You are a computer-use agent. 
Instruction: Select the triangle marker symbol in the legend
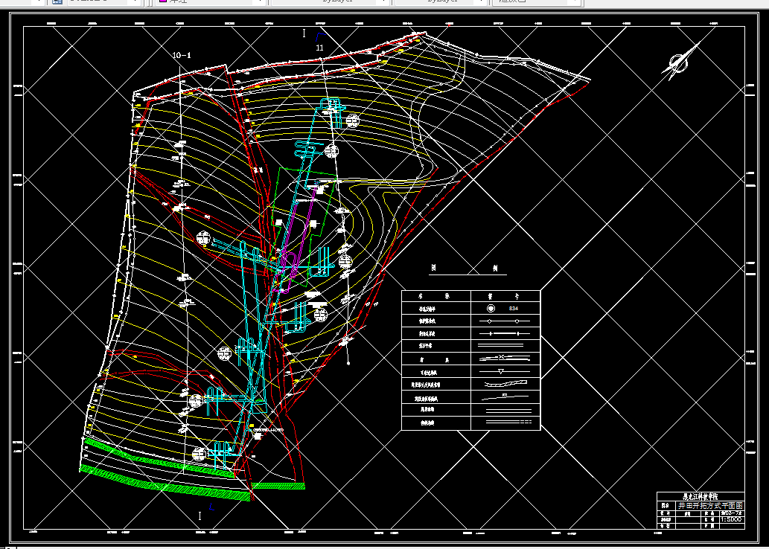click(500, 371)
